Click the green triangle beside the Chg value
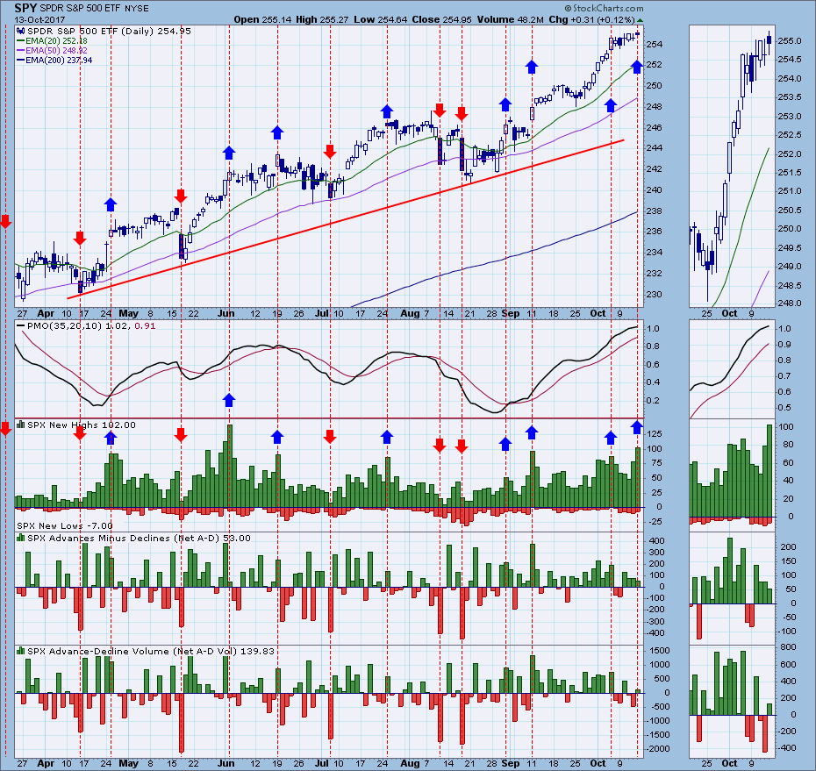 (x=640, y=19)
